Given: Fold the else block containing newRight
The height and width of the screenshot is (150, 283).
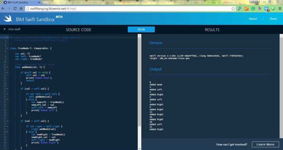Looking at the screenshot, I should click(x=8, y=132).
